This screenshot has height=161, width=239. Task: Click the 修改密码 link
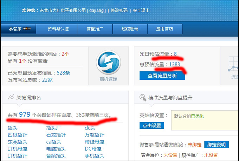coord(119,10)
